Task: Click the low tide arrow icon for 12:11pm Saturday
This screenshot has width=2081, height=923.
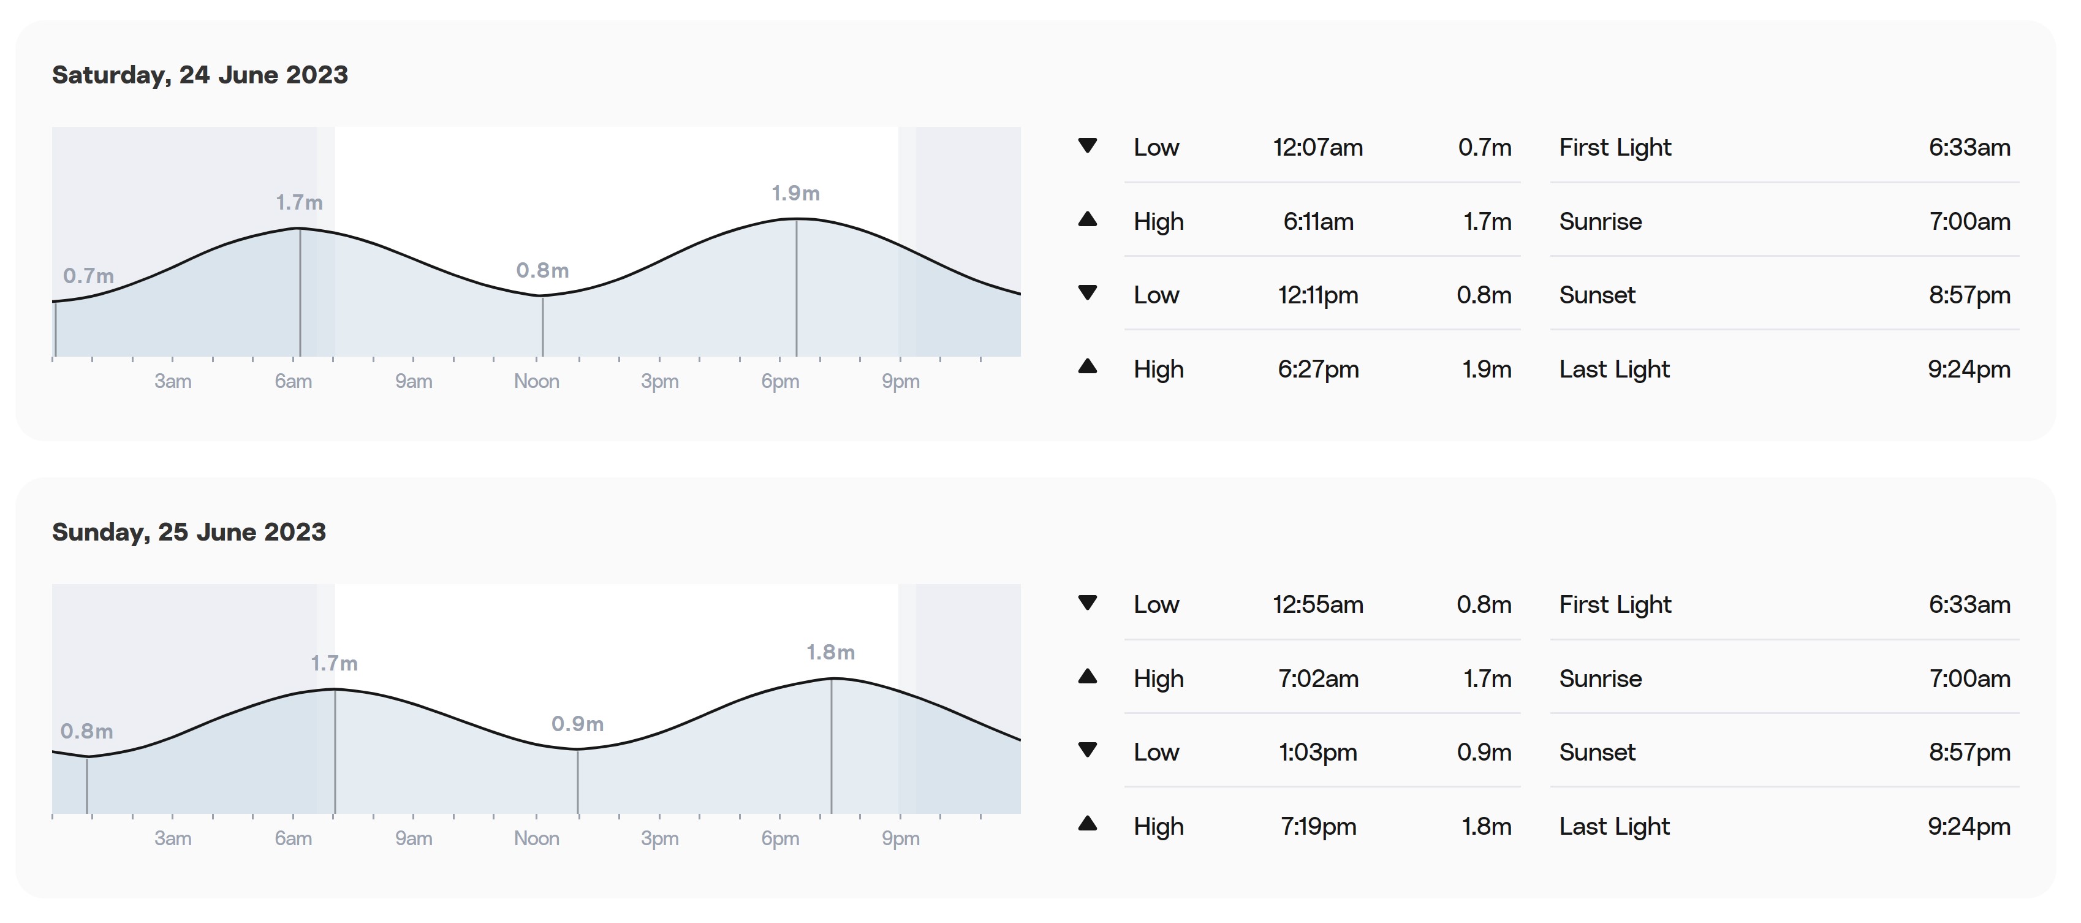Action: (x=1087, y=292)
